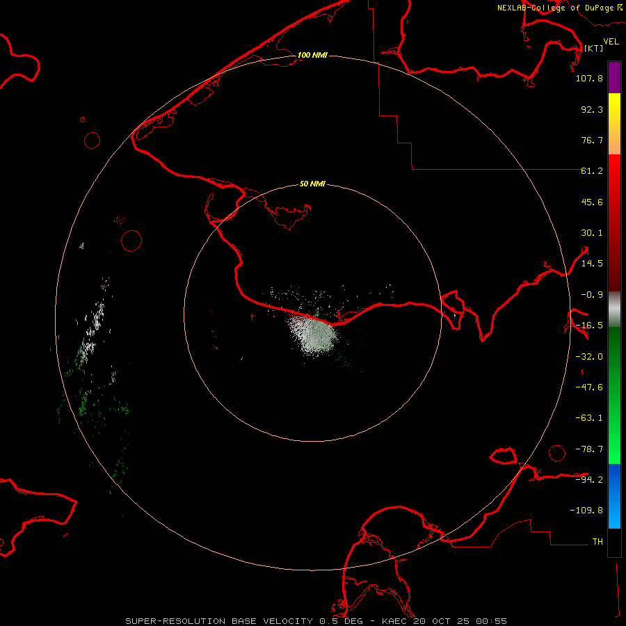Click the NEXLAB-College of DuPage label
Image resolution: width=626 pixels, height=626 pixels.
coord(555,8)
